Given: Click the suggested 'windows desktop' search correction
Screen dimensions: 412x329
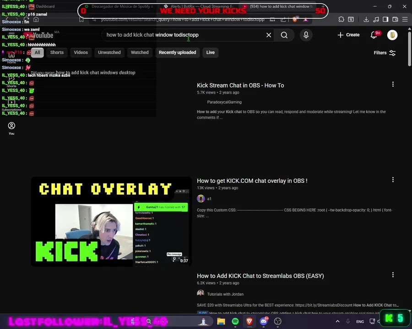Looking at the screenshot, I should point(96,73).
